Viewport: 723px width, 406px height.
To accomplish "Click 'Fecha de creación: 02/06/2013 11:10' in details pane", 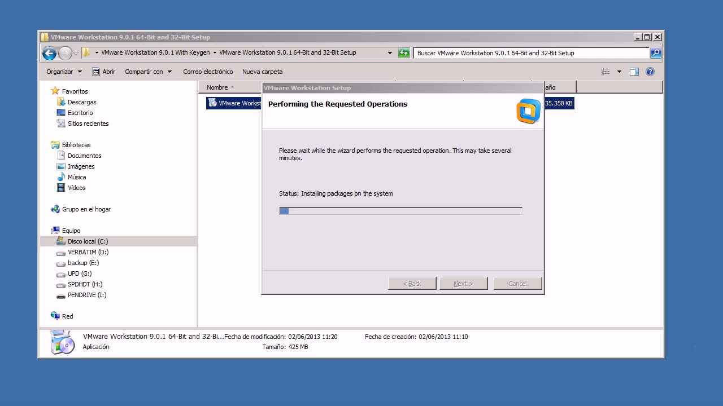I will (416, 337).
